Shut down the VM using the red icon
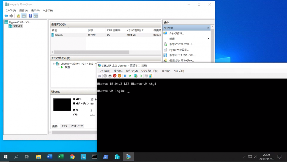The height and width of the screenshot is (162, 287). (x=115, y=76)
